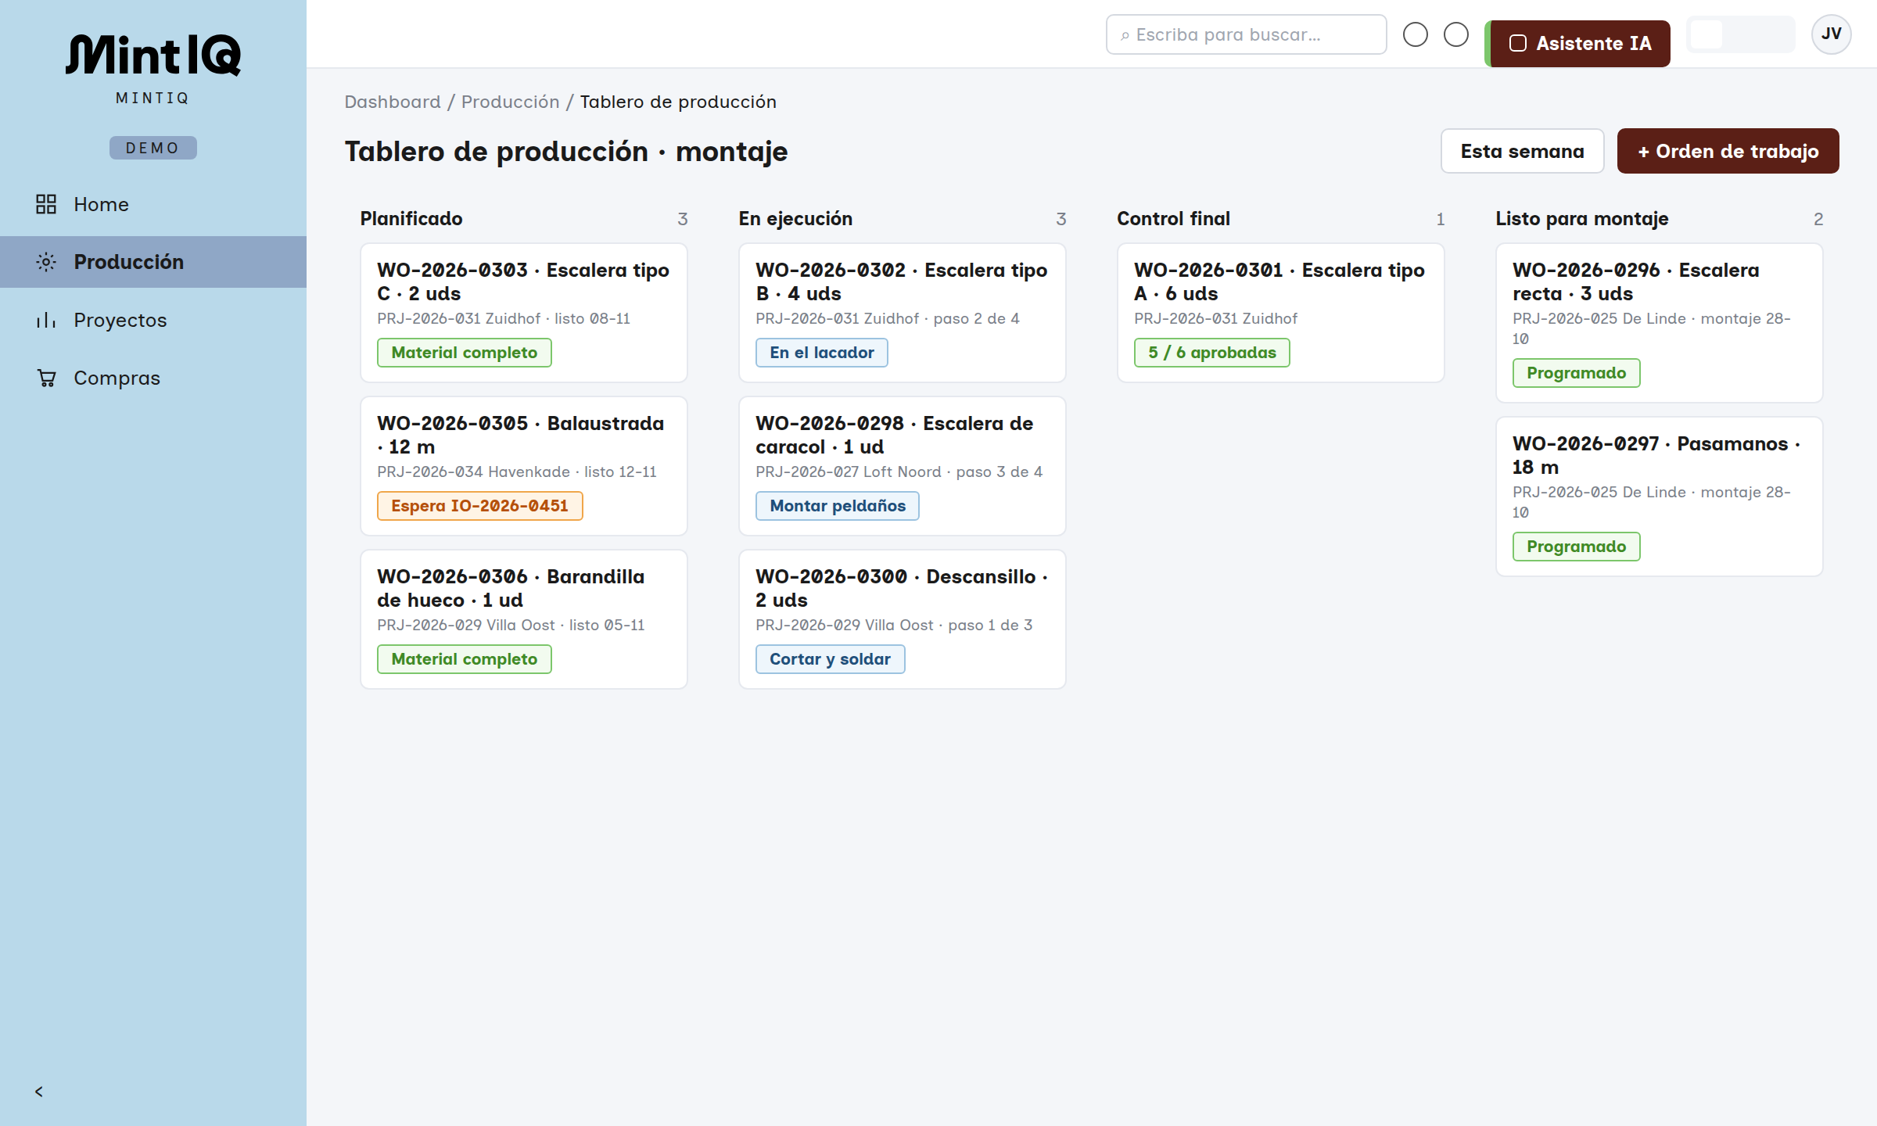1877x1126 pixels.
Task: Open work order WO-2026-0301 card
Action: click(1280, 313)
